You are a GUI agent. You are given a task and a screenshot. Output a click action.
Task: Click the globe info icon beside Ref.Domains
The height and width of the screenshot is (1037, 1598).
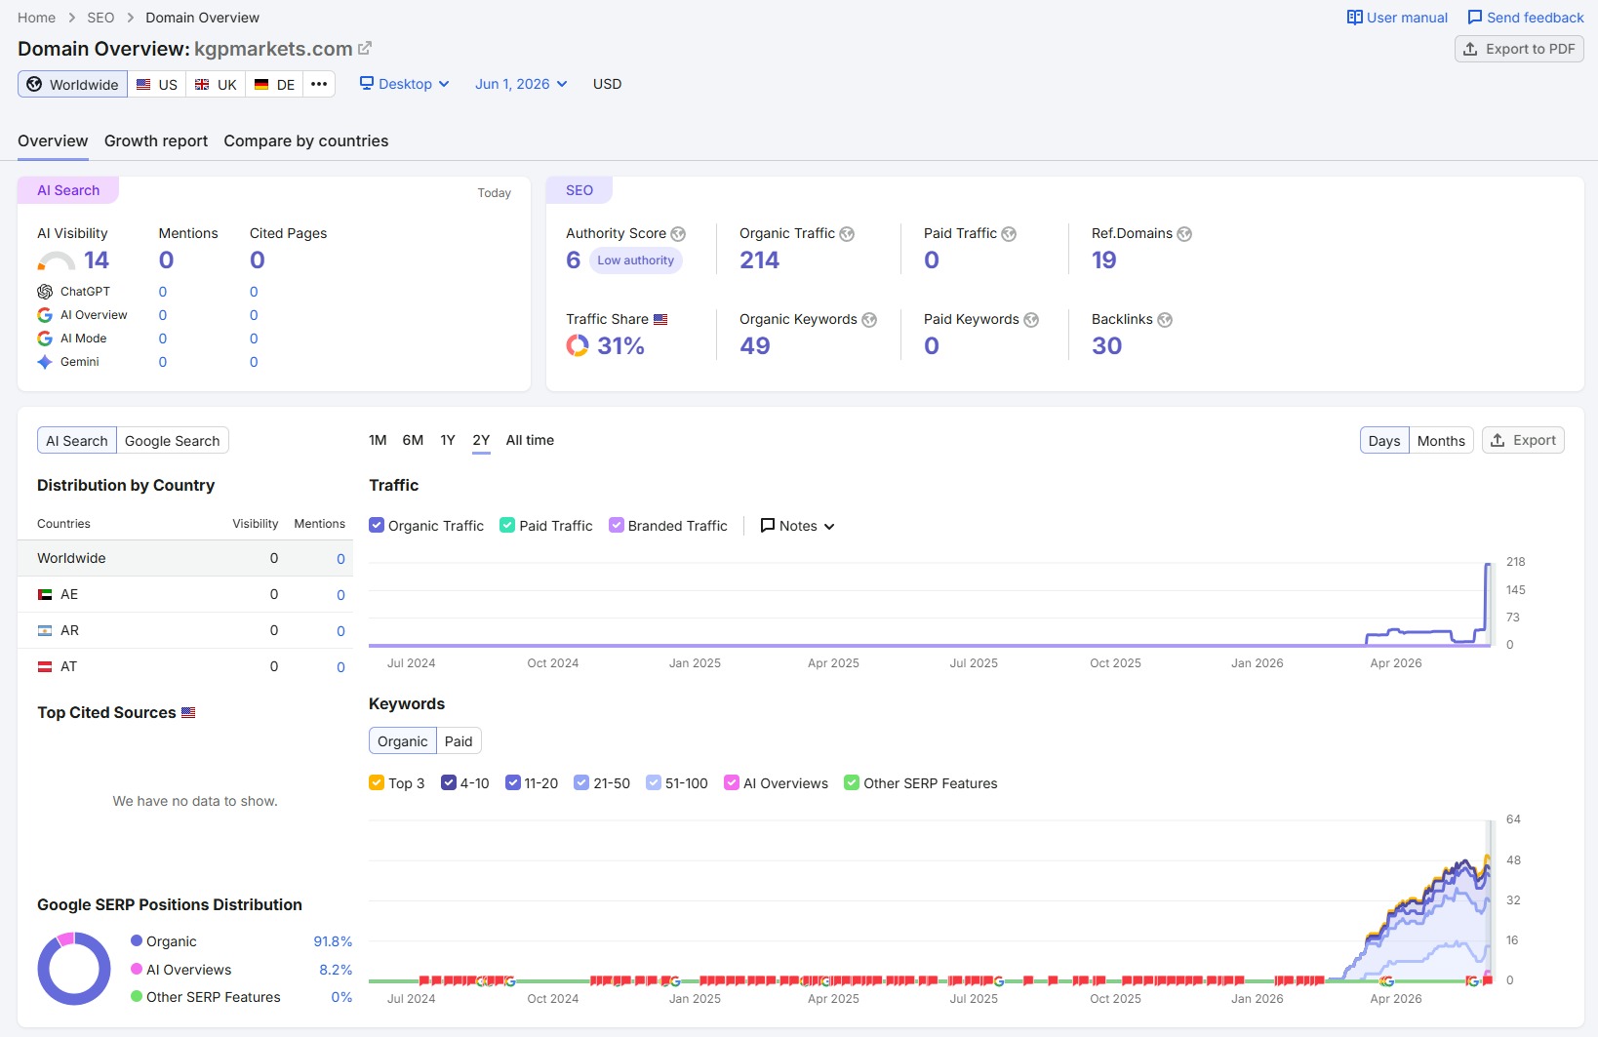(x=1184, y=234)
